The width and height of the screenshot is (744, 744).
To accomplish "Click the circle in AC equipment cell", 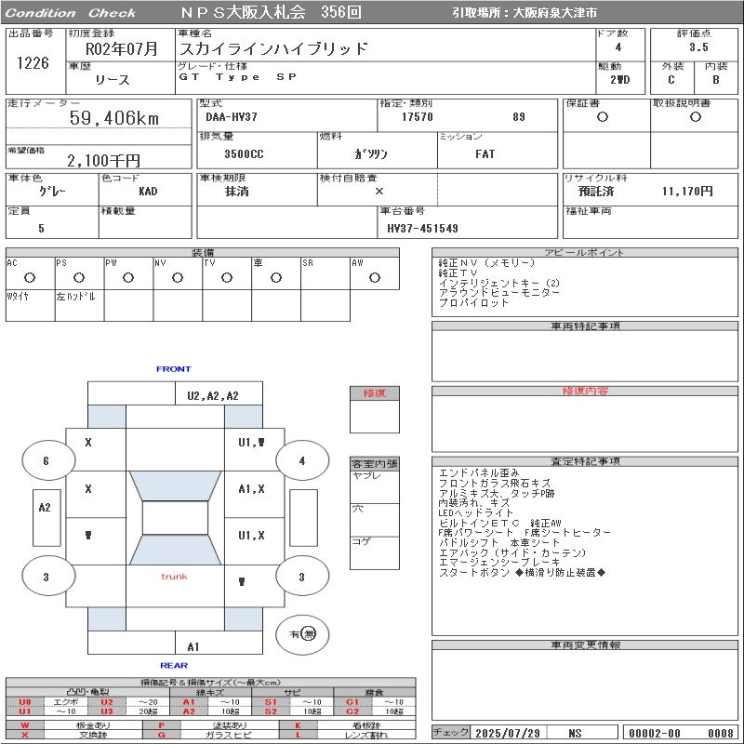I will [x=30, y=277].
